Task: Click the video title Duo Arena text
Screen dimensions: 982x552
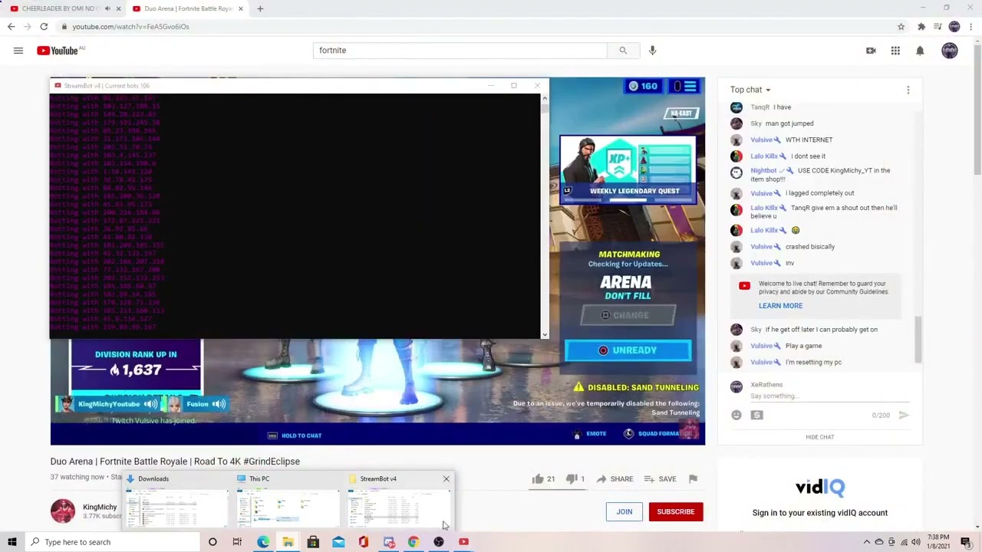Action: (x=175, y=462)
